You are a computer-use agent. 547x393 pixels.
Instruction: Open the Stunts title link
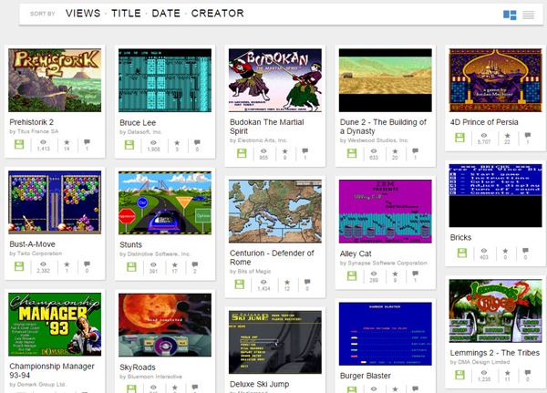click(x=130, y=244)
